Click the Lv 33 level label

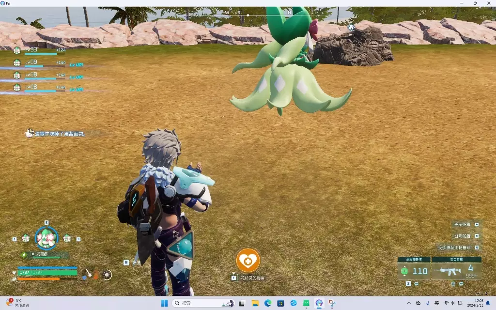point(31,50)
